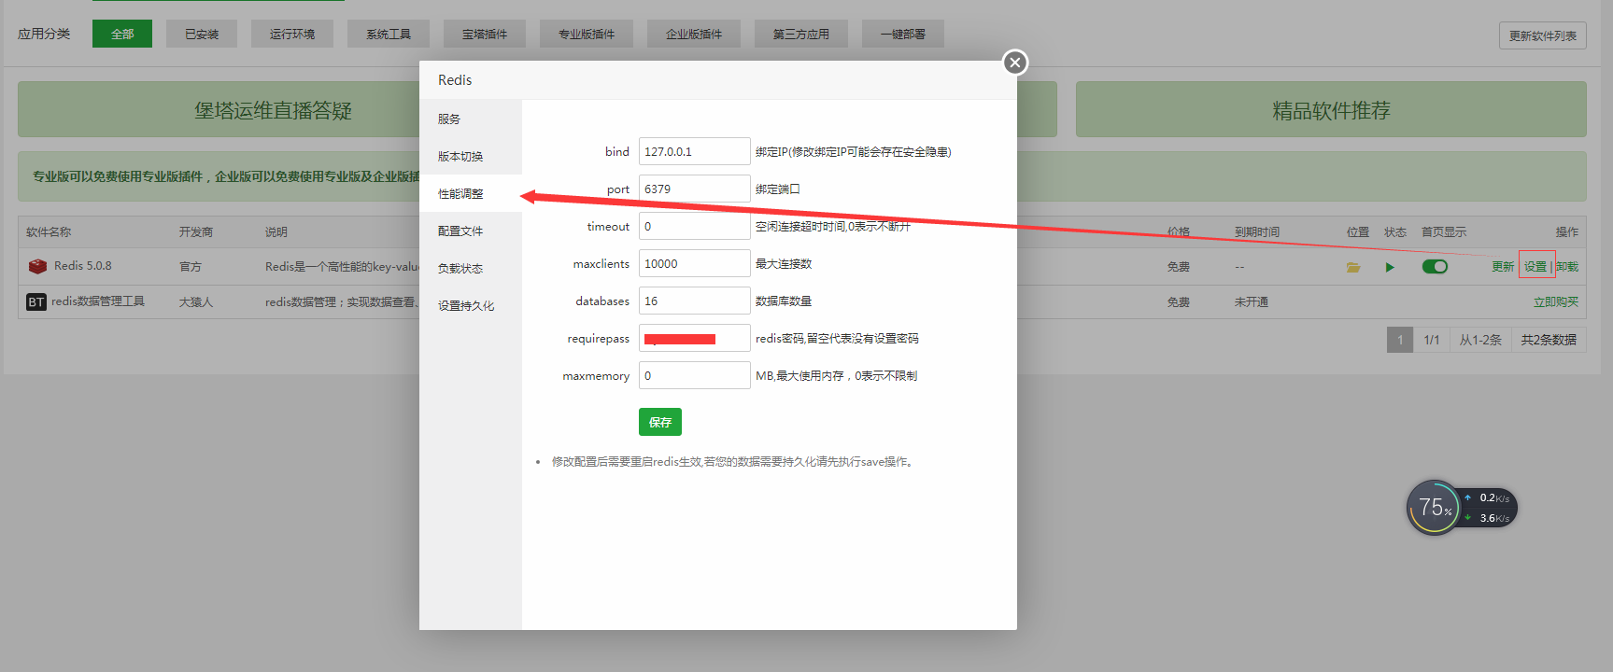Click the redis数据管理工具 name
1613x672 pixels.
(x=98, y=301)
